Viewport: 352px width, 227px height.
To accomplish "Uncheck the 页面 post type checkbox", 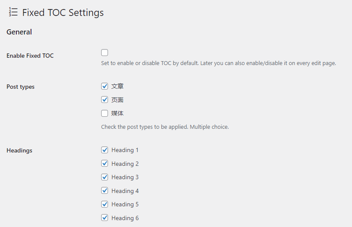I will 105,100.
